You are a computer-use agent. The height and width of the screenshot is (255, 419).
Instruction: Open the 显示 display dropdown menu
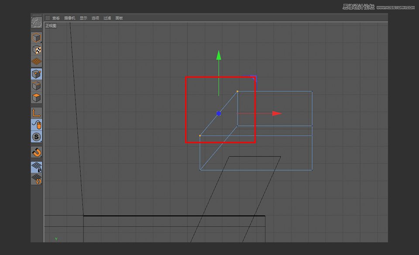pyautogui.click(x=84, y=18)
